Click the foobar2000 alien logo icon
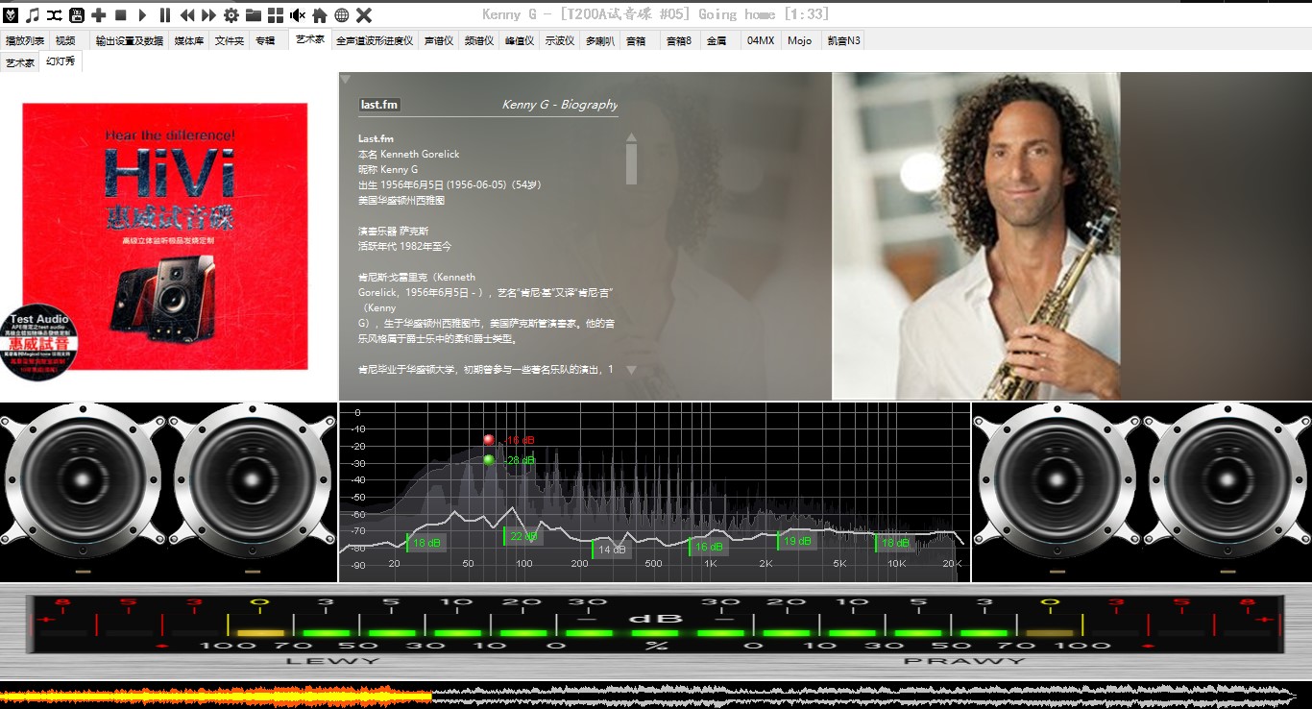Viewport: 1312px width, 709px height. [x=11, y=14]
